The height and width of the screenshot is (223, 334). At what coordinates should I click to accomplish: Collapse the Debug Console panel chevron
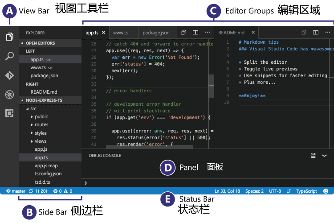click(324, 156)
